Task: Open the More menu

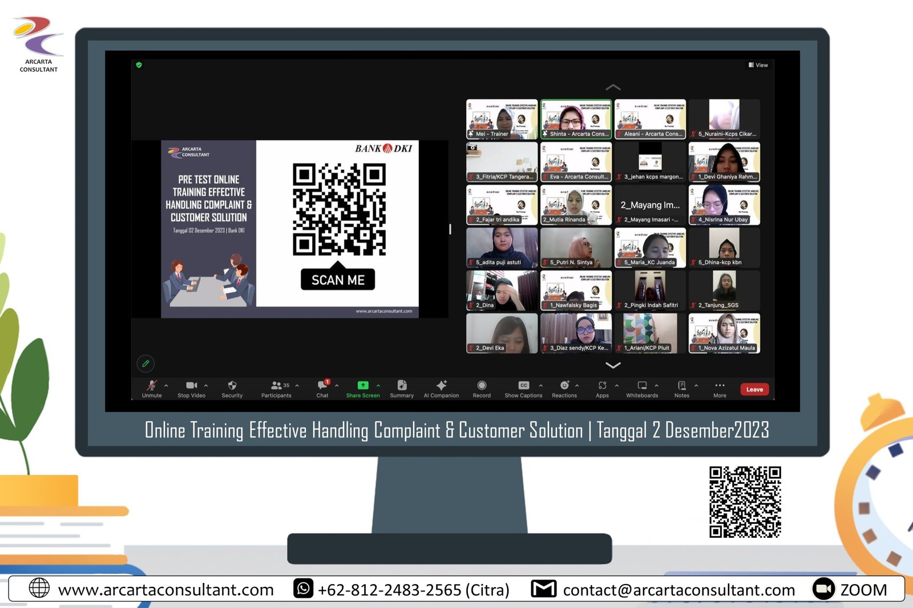Action: coord(720,386)
